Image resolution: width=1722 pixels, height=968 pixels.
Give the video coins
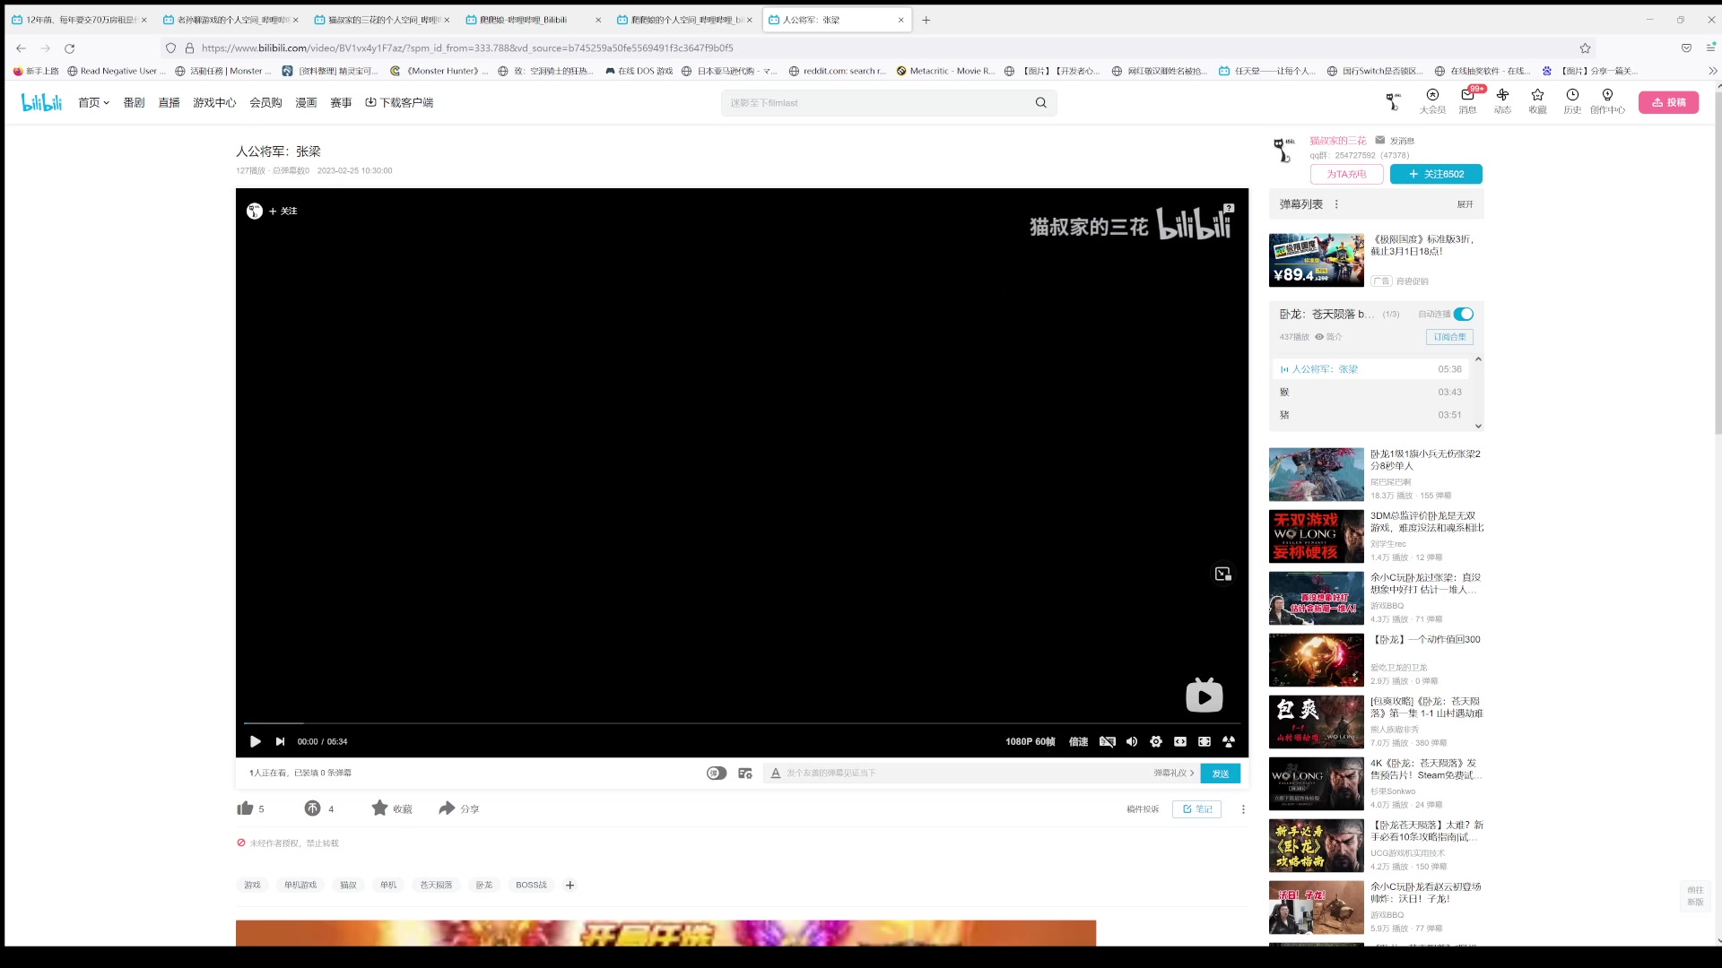pos(312,808)
